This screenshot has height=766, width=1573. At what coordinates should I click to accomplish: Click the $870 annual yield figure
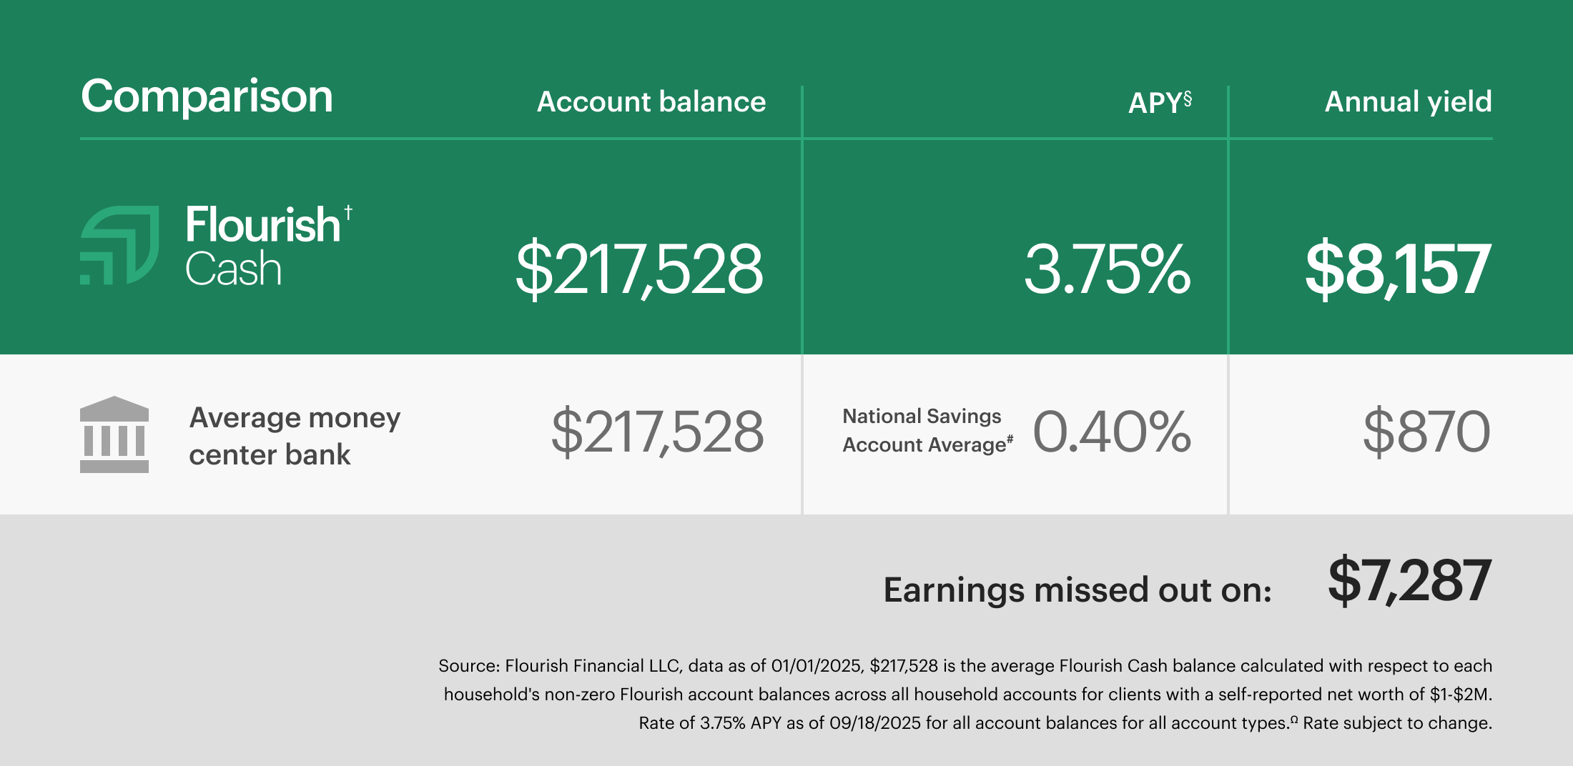coord(1426,432)
